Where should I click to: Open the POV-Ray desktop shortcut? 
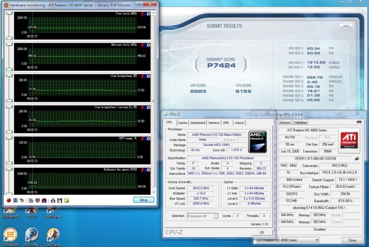click(31, 235)
